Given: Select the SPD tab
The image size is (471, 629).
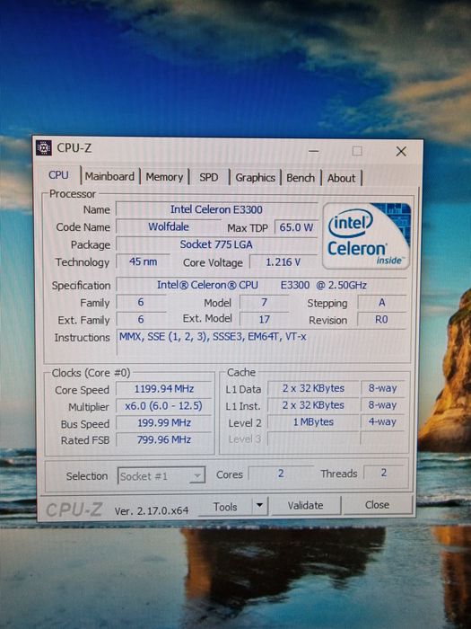Looking at the screenshot, I should pos(209,177).
